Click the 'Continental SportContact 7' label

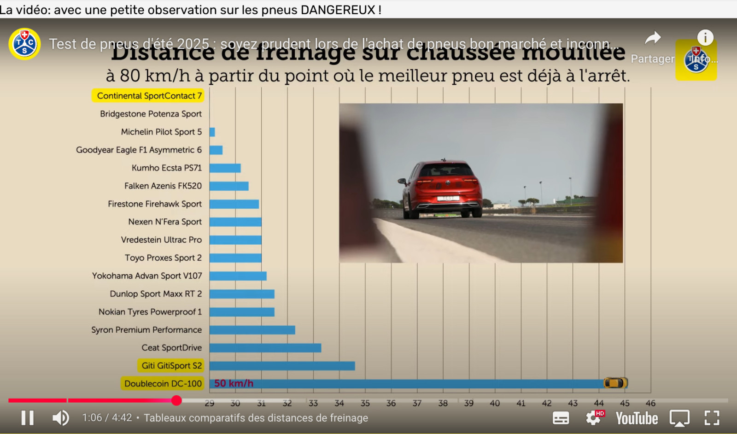[148, 96]
